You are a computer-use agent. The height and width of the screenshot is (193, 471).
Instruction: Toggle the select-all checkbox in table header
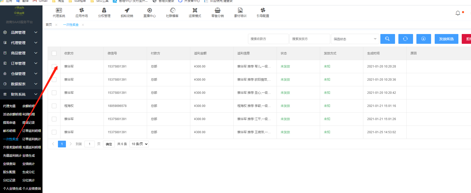(x=54, y=53)
